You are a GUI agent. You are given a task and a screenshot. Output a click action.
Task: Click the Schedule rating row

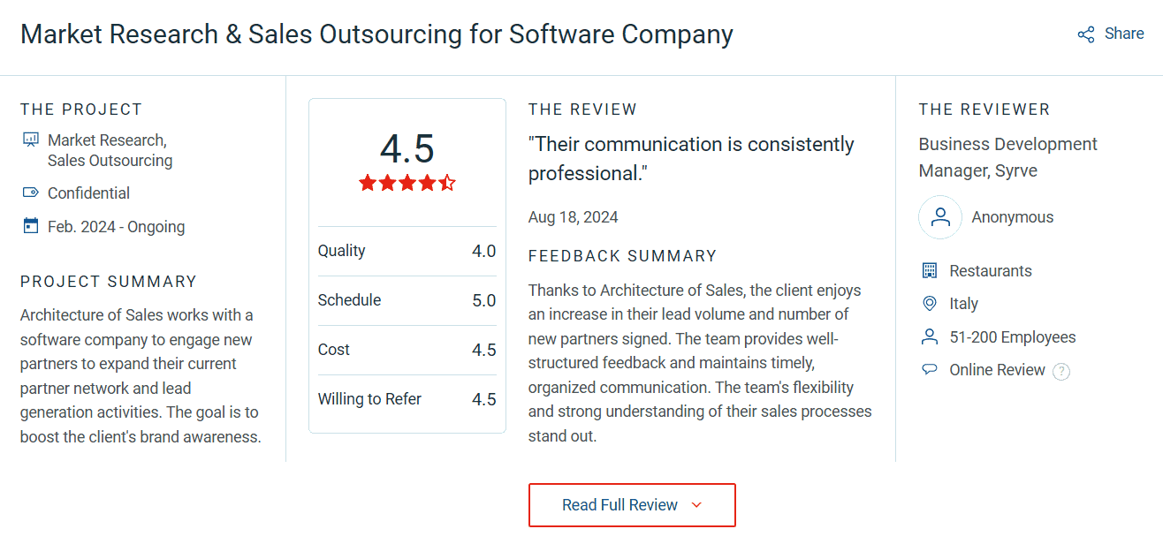click(407, 300)
